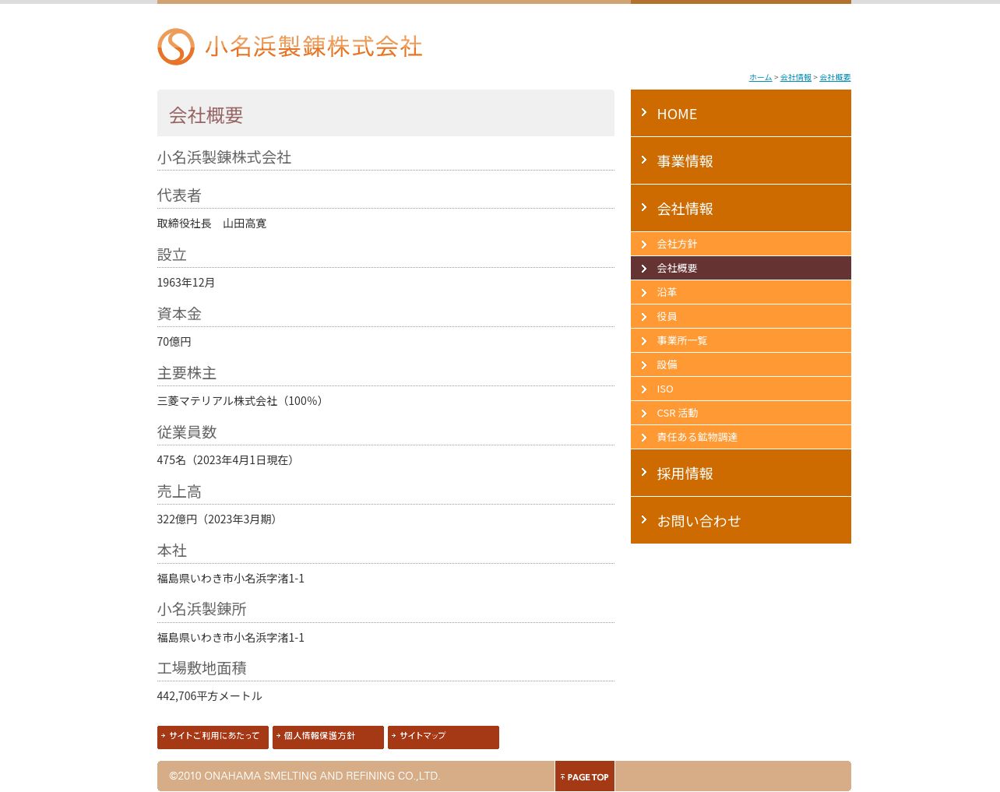Open the 事業情報 menu item
This screenshot has width=1000, height=792.
click(x=741, y=160)
